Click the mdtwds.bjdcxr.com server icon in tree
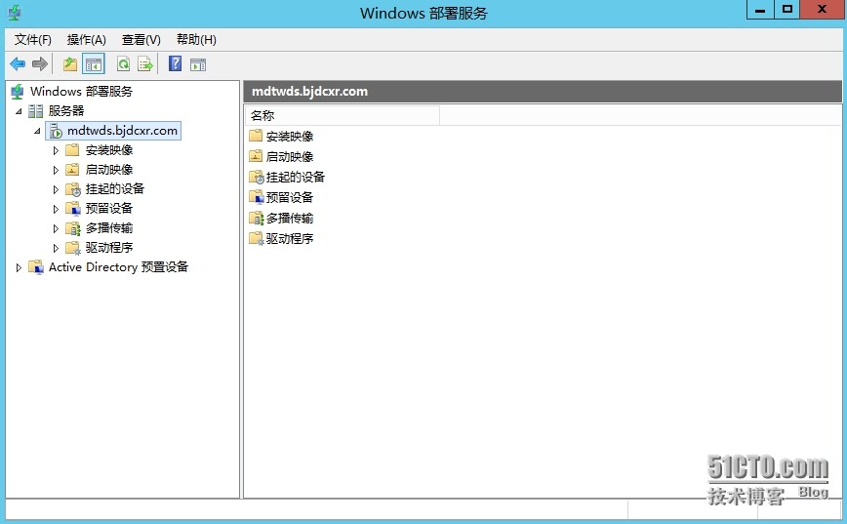The width and height of the screenshot is (847, 524). [56, 131]
